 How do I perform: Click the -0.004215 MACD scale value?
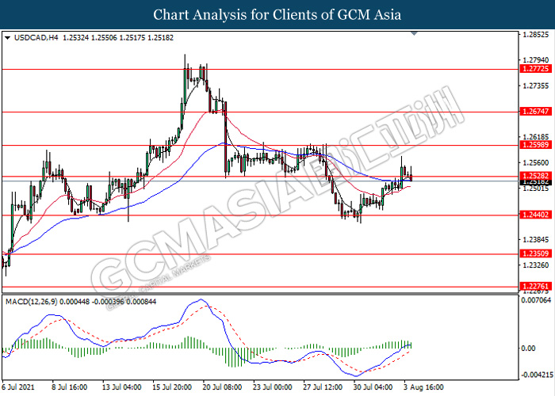tap(535, 375)
